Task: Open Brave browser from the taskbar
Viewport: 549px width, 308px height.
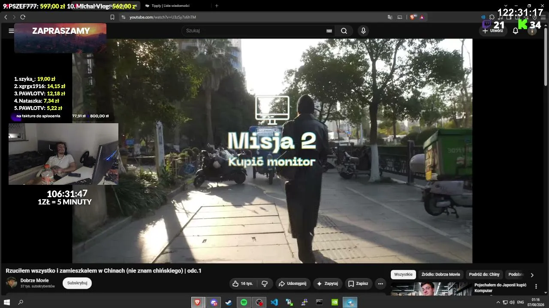Action: (x=197, y=302)
